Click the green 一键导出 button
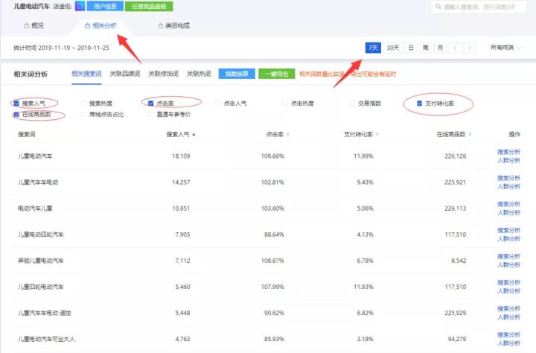Screen dimensions: 536x353 click(276, 74)
